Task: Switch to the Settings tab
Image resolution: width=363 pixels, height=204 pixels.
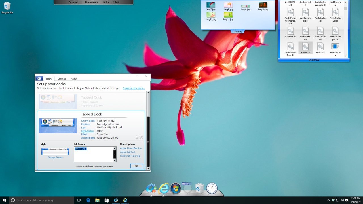Action: [x=62, y=79]
